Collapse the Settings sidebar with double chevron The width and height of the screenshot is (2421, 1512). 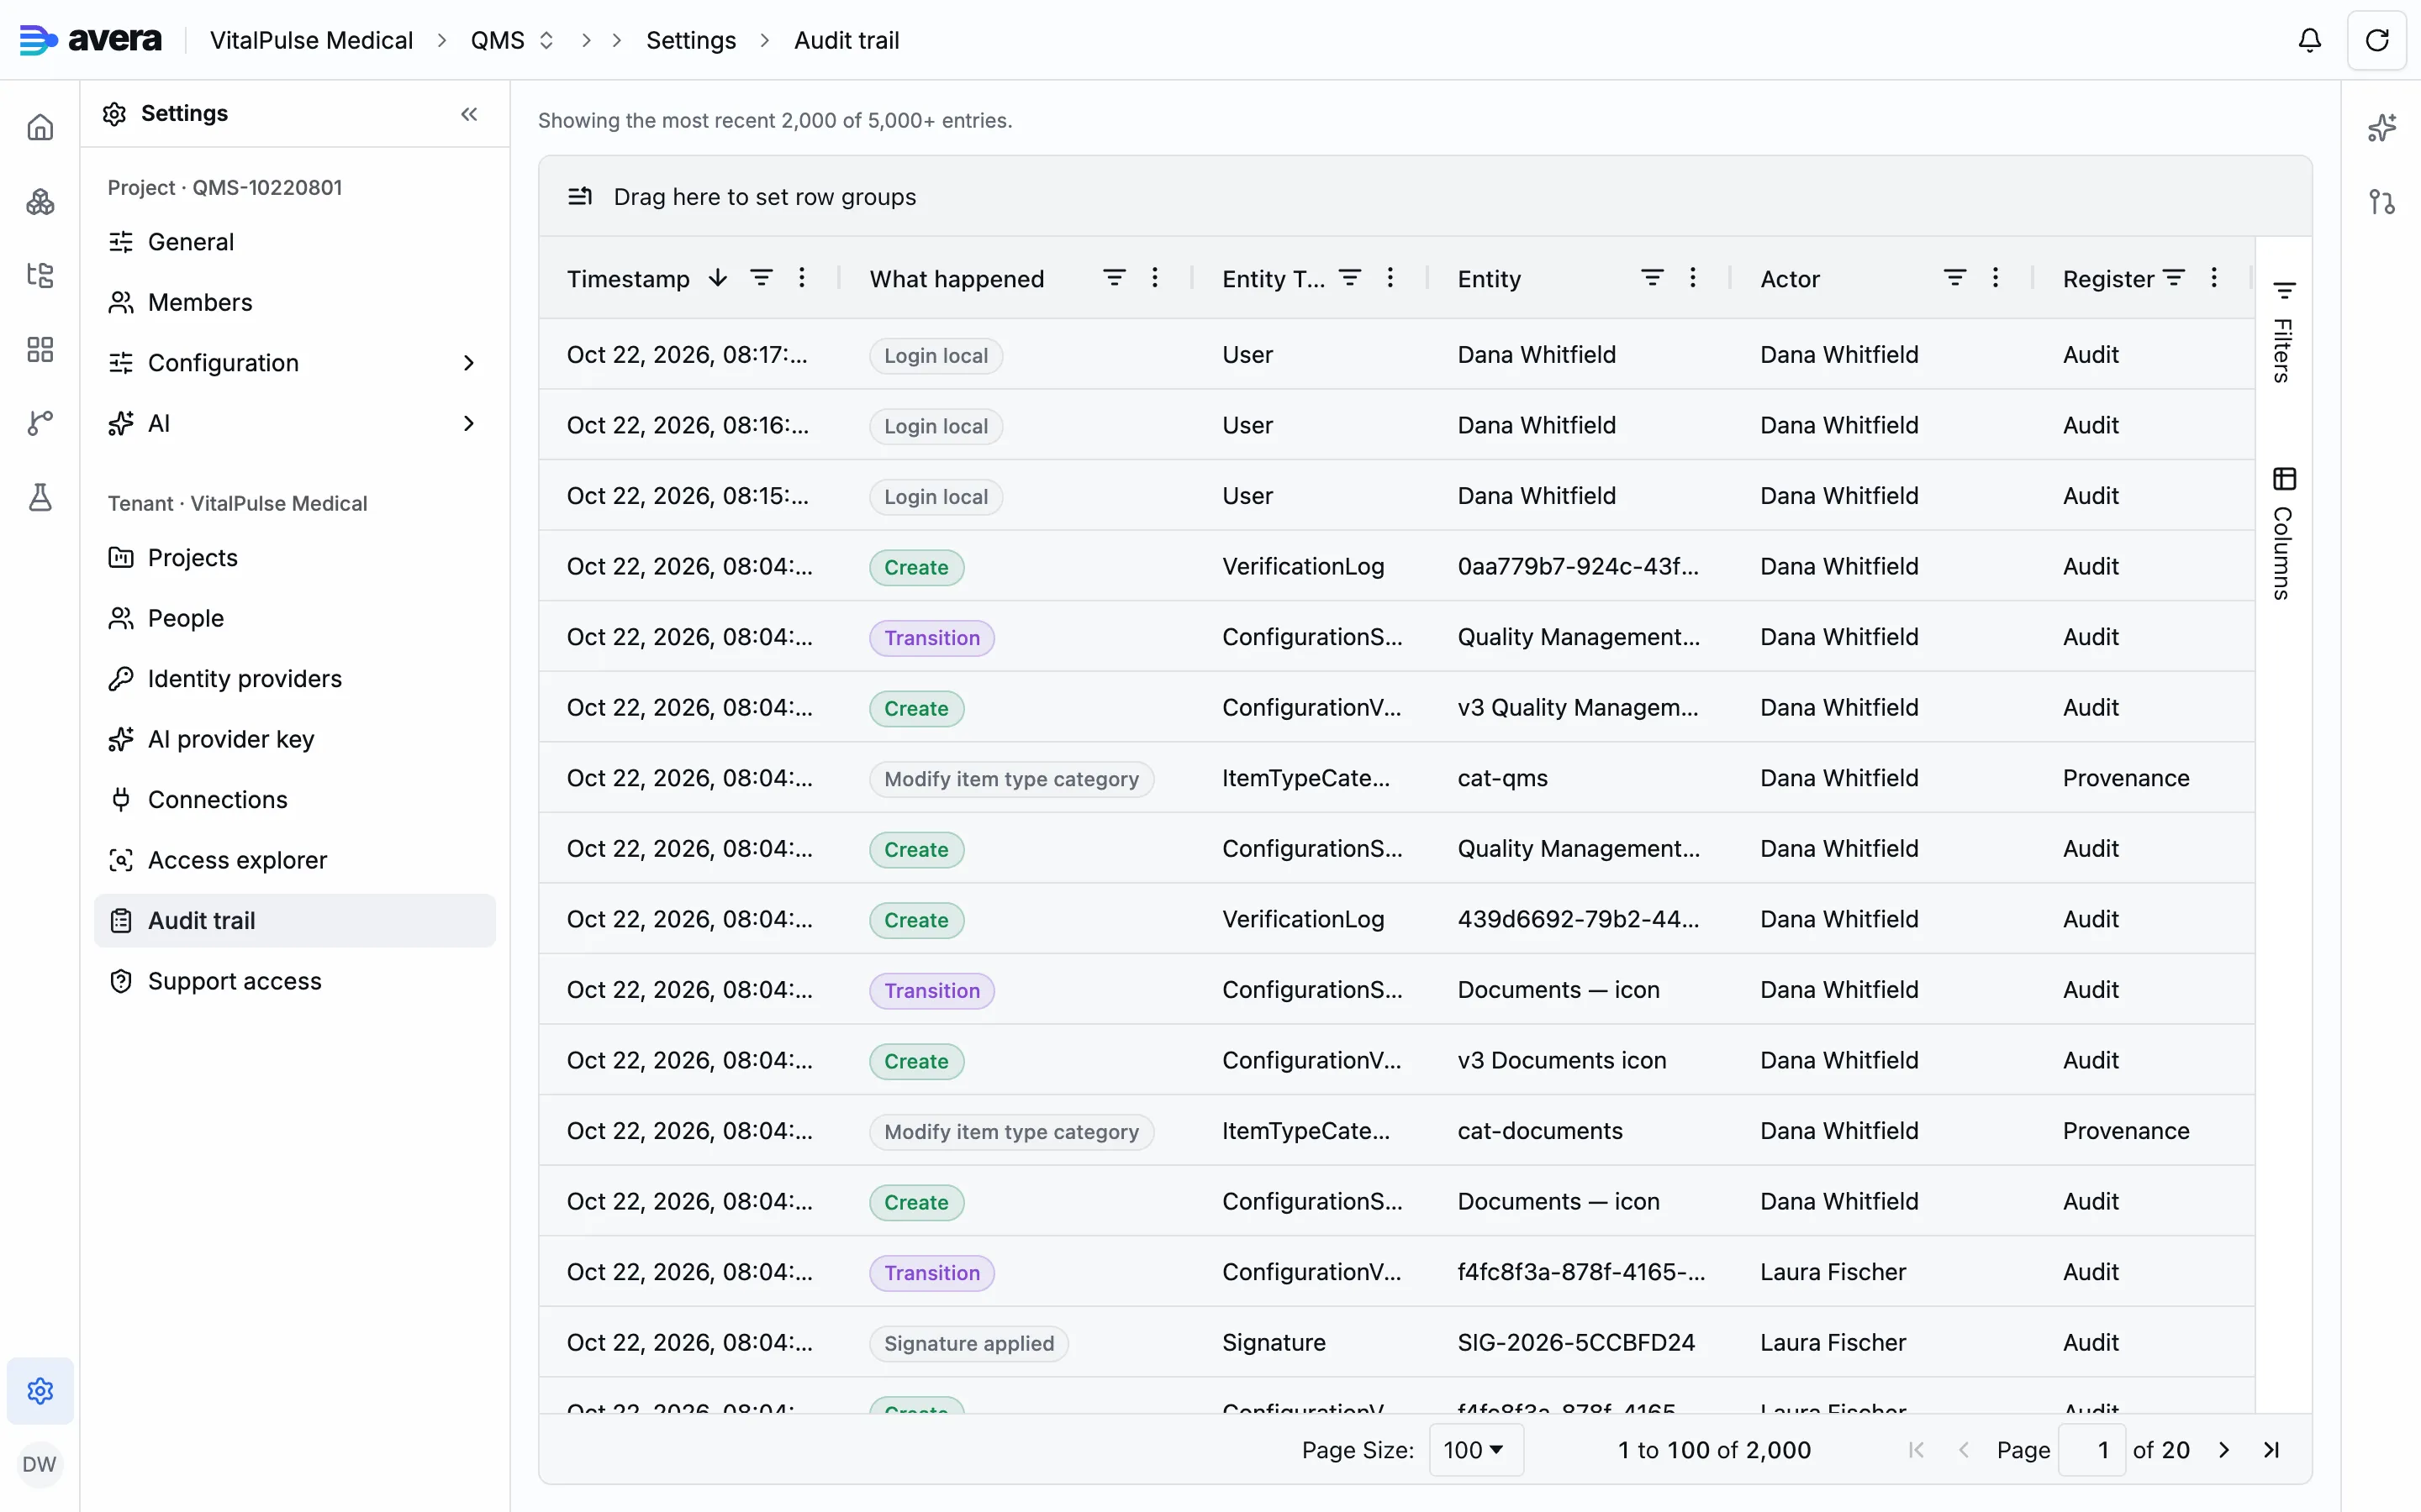[469, 114]
